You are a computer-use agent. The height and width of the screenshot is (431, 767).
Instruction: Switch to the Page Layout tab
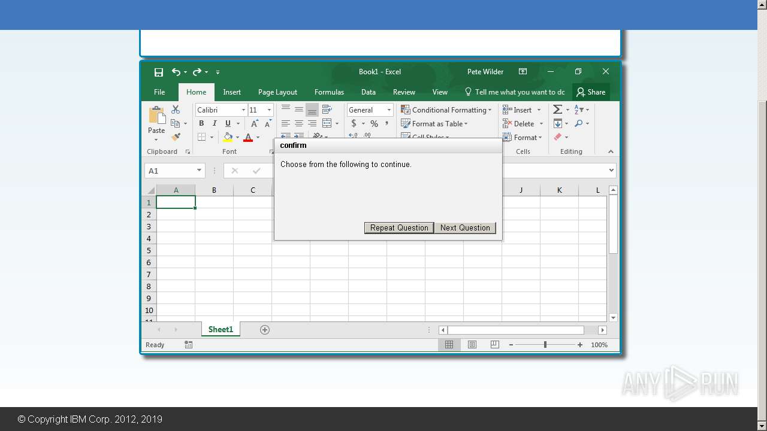277,92
